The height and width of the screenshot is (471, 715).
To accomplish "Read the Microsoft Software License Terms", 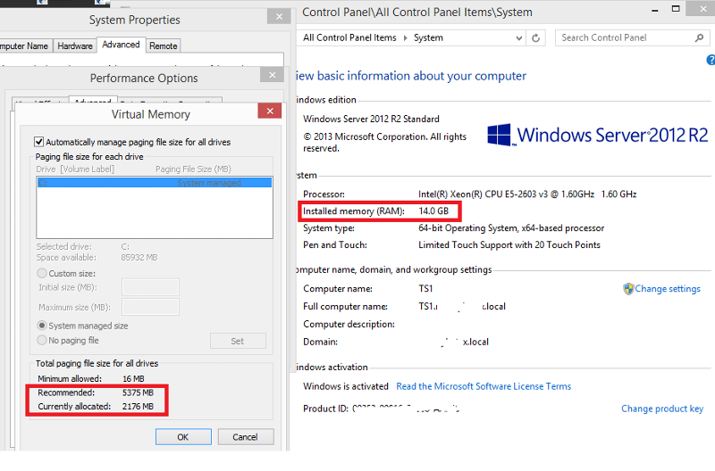I will 484,386.
